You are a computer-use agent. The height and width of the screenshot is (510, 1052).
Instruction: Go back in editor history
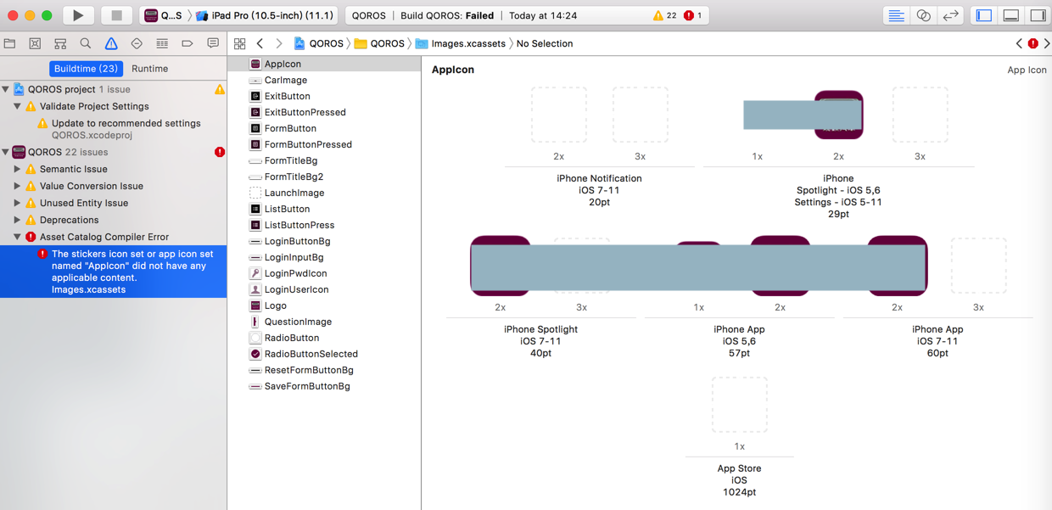pyautogui.click(x=260, y=43)
